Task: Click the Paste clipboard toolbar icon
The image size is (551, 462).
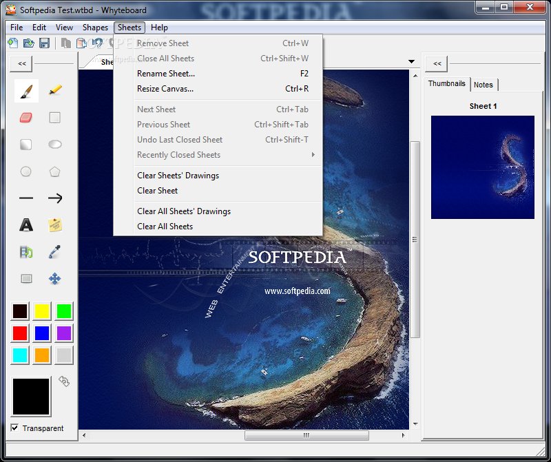Action: pos(81,43)
